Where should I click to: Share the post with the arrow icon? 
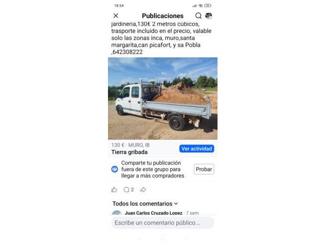[143, 190]
